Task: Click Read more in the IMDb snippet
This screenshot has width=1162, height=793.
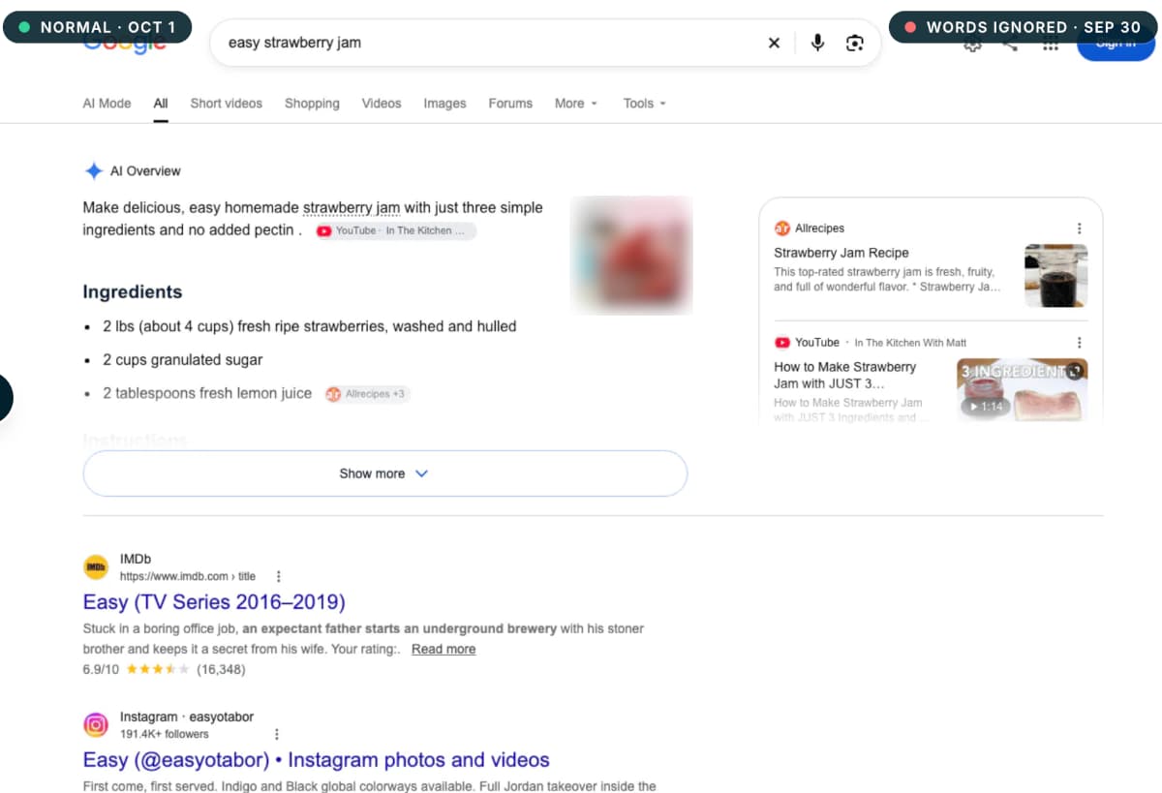Action: coord(443,649)
